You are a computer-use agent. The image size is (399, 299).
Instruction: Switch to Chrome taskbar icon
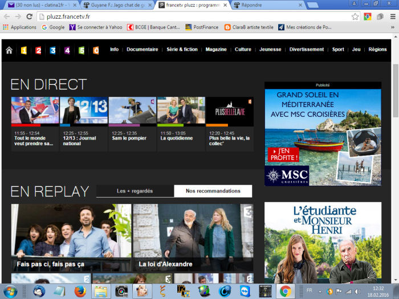[x=286, y=292]
